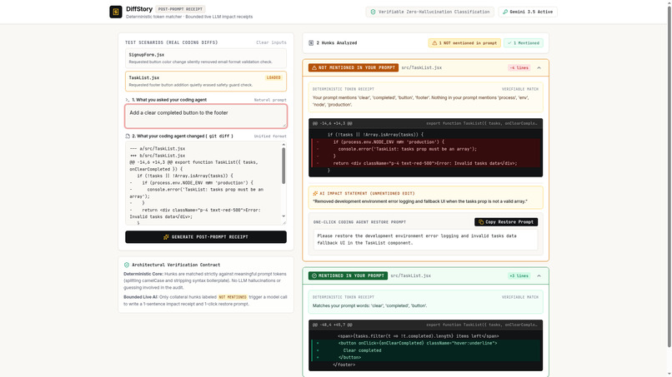Viewport: 672px width, 377px height.
Task: Click the Verifiable Zero-Hallucination Classification badge
Action: tap(430, 12)
